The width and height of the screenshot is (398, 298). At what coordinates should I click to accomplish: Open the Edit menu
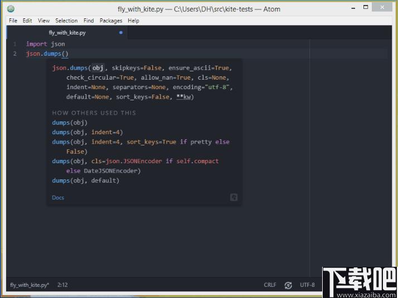(27, 21)
